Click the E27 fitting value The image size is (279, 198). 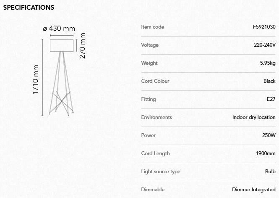[271, 99]
